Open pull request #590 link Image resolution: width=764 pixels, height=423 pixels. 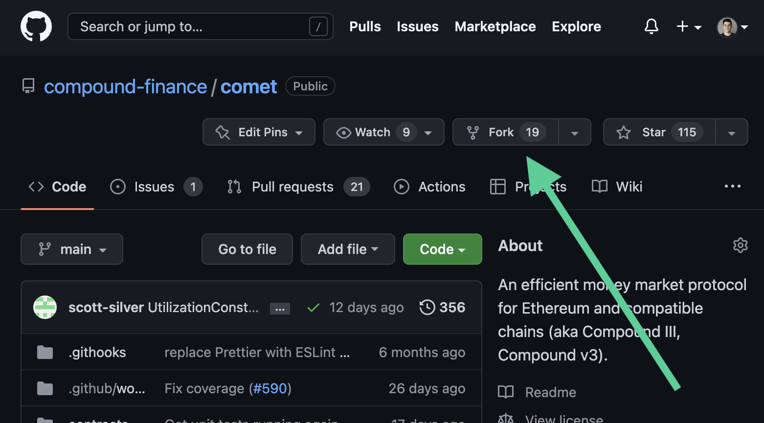tap(270, 388)
